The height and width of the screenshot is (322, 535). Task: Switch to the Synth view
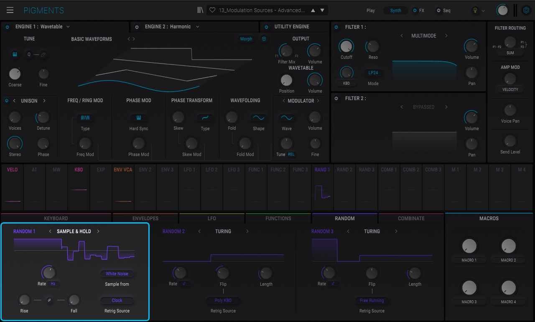pyautogui.click(x=395, y=10)
